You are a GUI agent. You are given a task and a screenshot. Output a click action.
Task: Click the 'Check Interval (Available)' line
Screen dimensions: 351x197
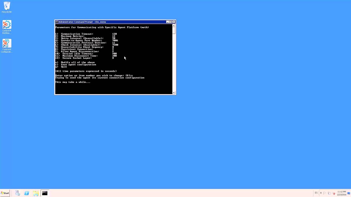[87, 45]
